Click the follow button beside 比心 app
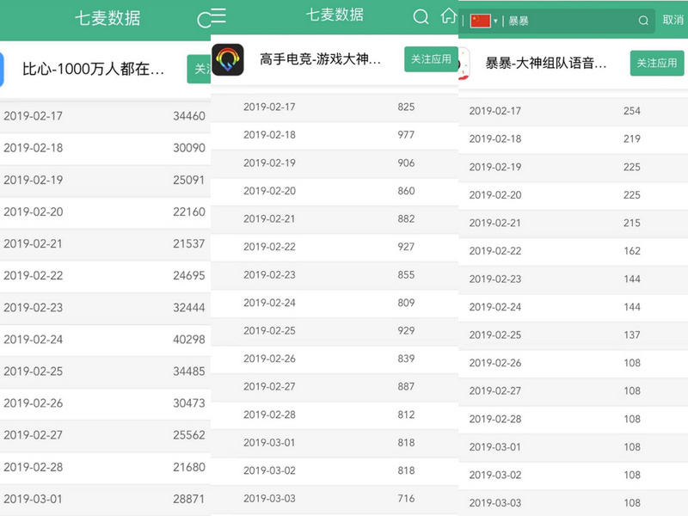 (199, 69)
